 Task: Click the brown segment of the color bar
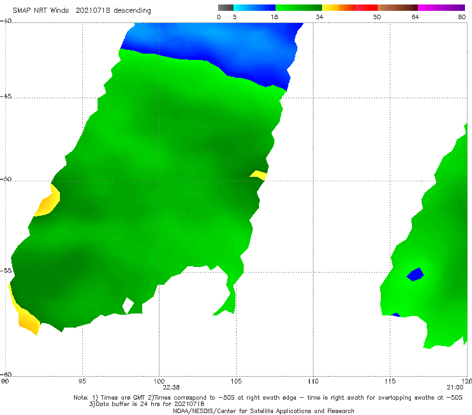pyautogui.click(x=397, y=8)
